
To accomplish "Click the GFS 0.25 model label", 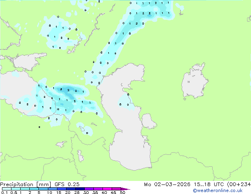I will pyautogui.click(x=67, y=184).
